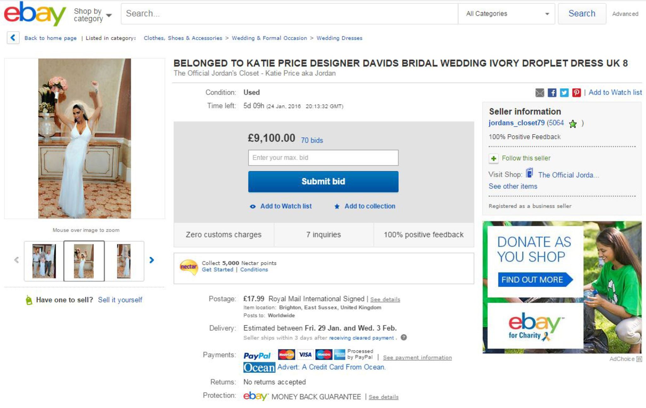Share listing on Facebook

(x=552, y=93)
